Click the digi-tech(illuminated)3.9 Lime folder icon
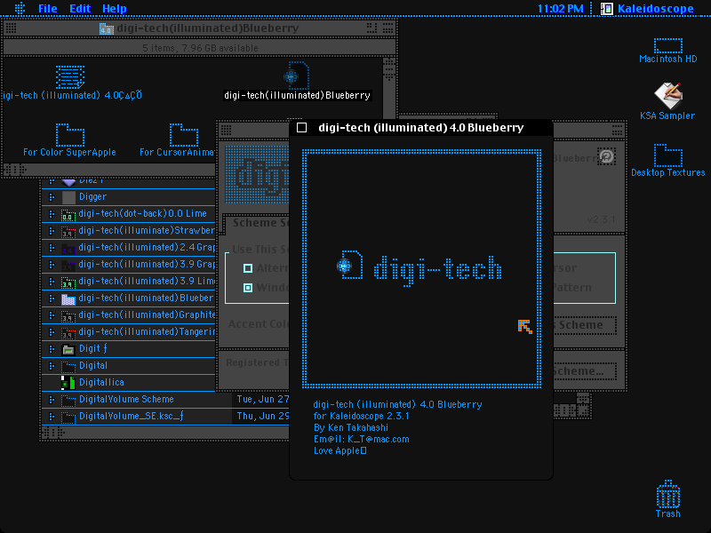 tap(68, 282)
